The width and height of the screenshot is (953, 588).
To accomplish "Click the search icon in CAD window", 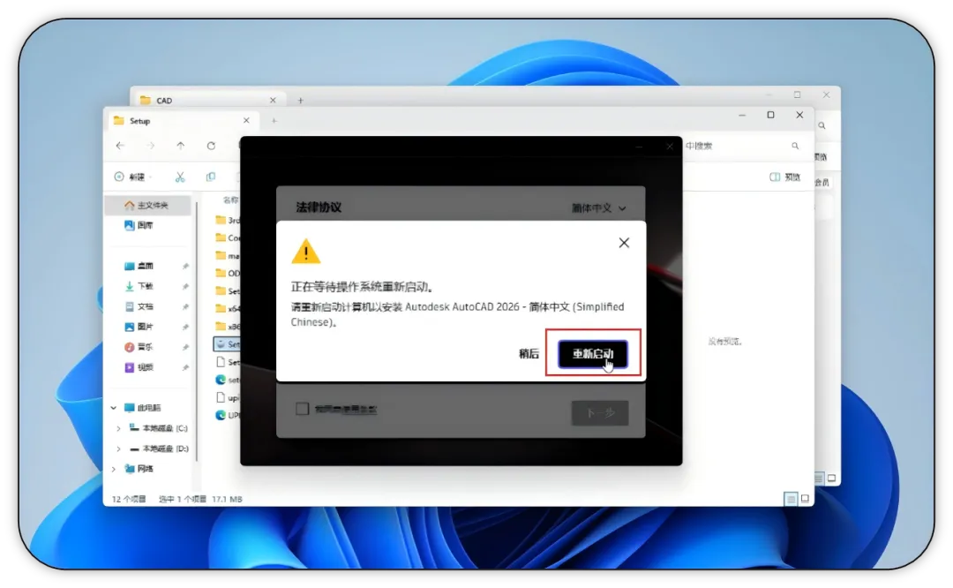I will [822, 126].
